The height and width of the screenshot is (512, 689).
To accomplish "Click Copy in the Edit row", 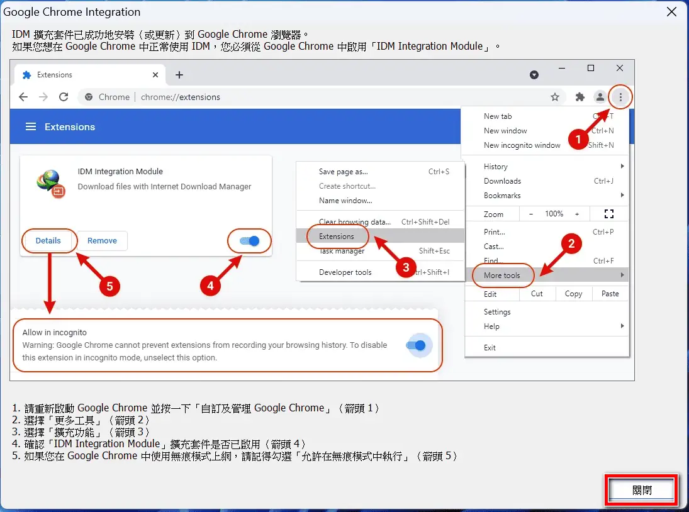I will click(x=573, y=294).
